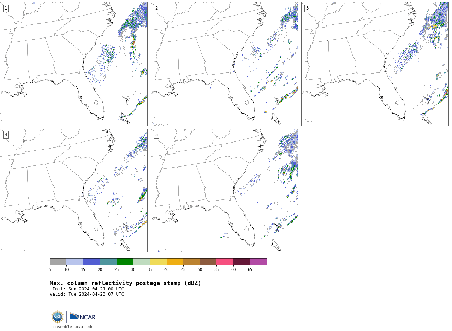Image resolution: width=452 pixels, height=331 pixels.
Task: Click the dark maroon 60-65 dBZ swatch
Action: coord(242,262)
